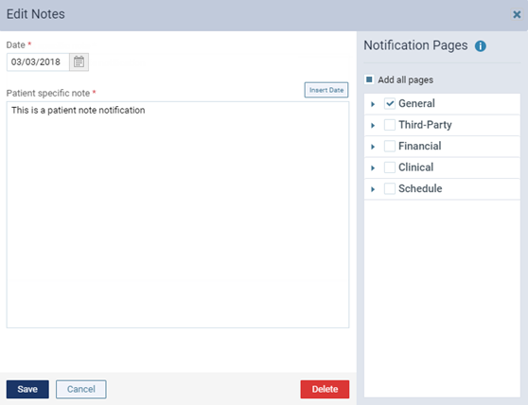Image resolution: width=528 pixels, height=405 pixels.
Task: Cancel the note editing
Action: (81, 389)
